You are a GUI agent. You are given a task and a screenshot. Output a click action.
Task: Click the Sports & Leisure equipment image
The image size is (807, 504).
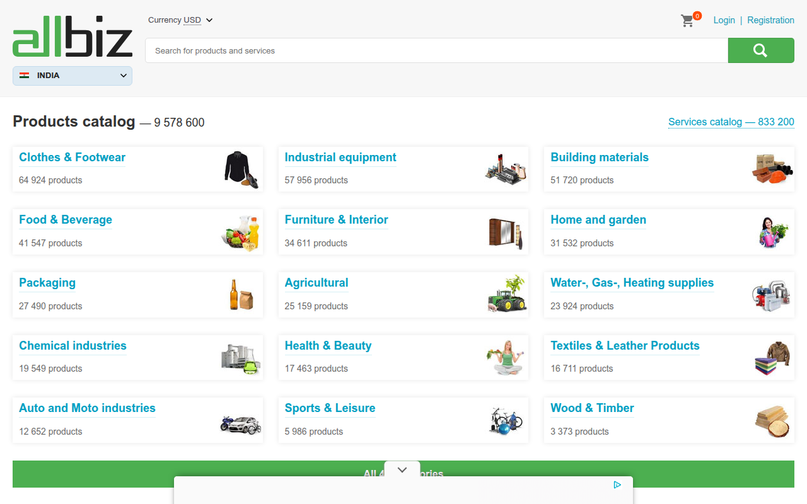point(506,421)
